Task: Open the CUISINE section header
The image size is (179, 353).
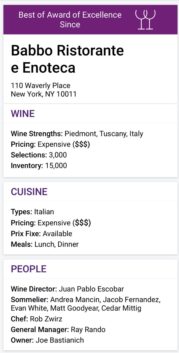Action: (29, 192)
